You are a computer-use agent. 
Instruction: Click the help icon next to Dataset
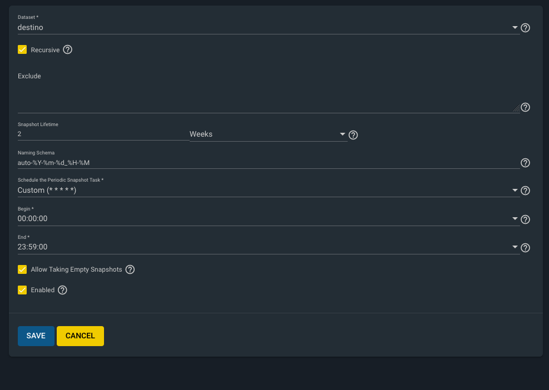tap(525, 28)
